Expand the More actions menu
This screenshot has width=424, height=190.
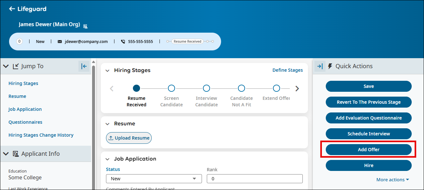[x=393, y=180]
